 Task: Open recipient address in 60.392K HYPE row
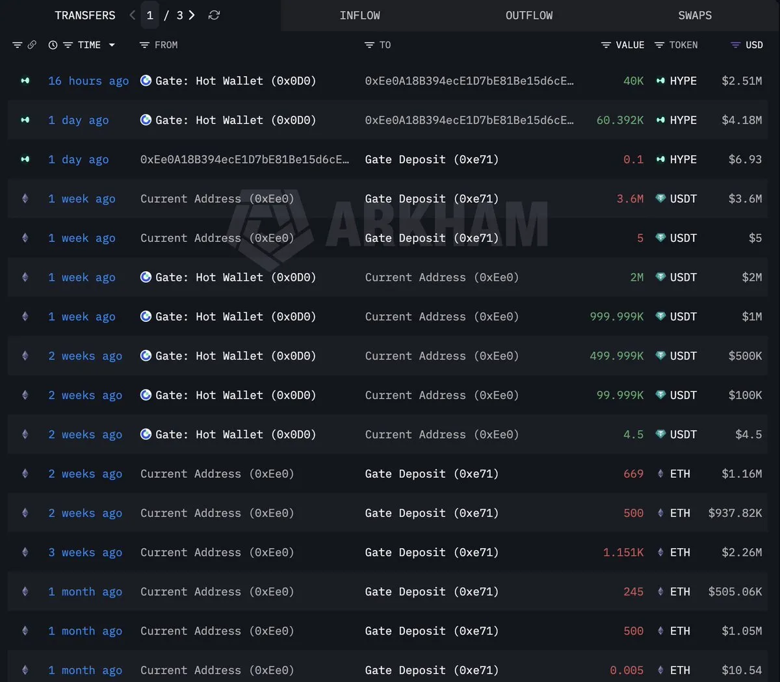click(x=469, y=120)
